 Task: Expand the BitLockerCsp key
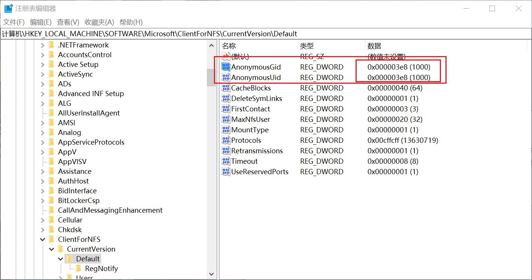tap(42, 201)
